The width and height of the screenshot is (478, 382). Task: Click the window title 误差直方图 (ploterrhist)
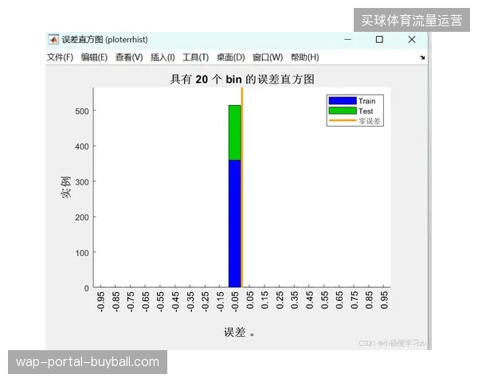[x=105, y=39]
